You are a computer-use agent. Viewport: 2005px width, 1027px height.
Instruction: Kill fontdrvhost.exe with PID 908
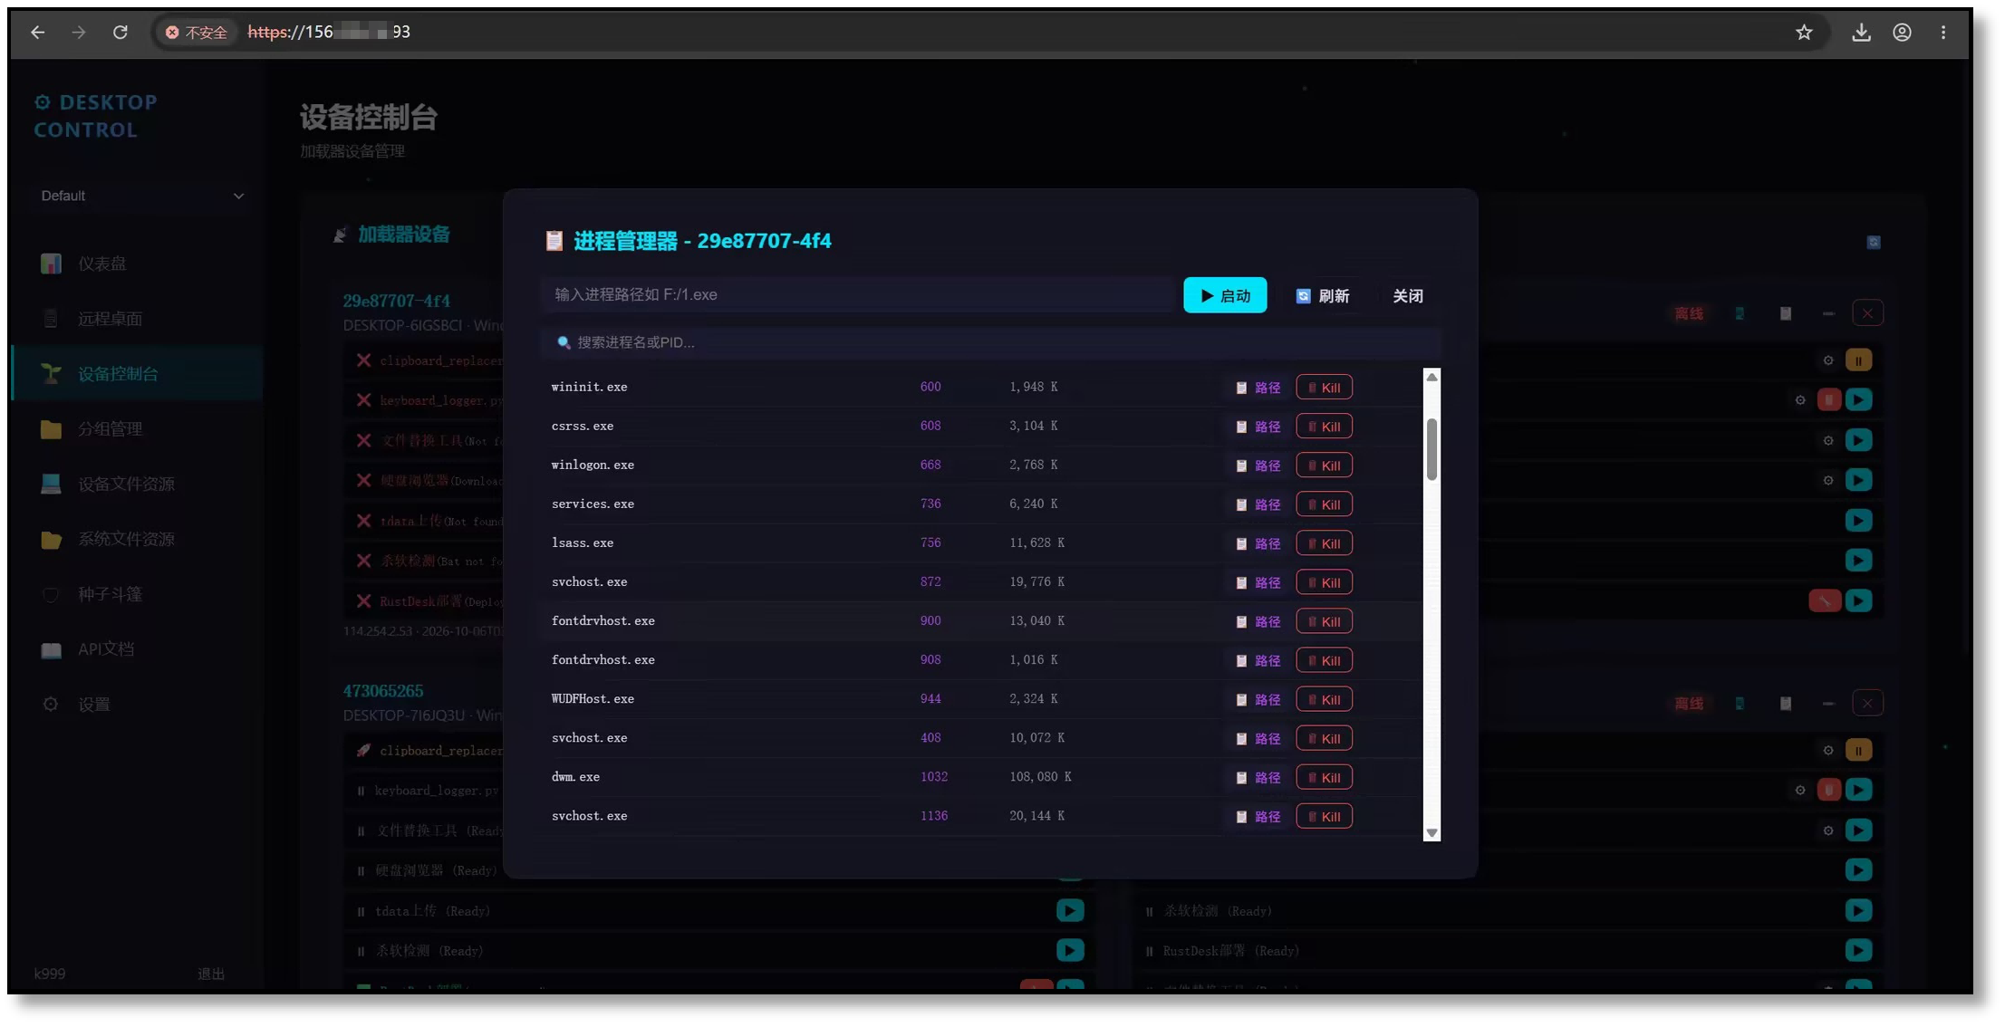[x=1324, y=660]
